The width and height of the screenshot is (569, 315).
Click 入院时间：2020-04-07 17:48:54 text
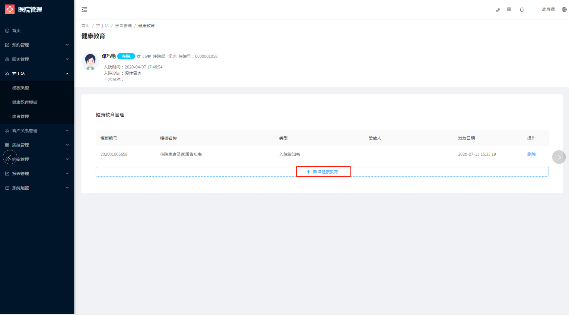[x=133, y=67]
